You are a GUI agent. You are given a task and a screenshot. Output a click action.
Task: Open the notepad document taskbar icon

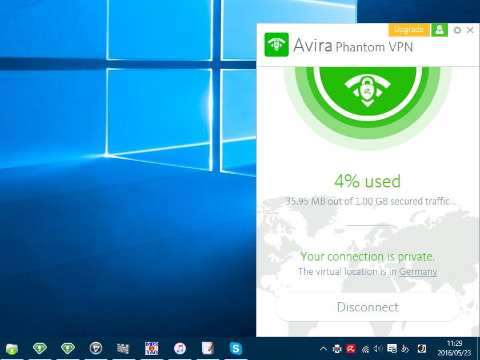pyautogui.click(x=207, y=349)
